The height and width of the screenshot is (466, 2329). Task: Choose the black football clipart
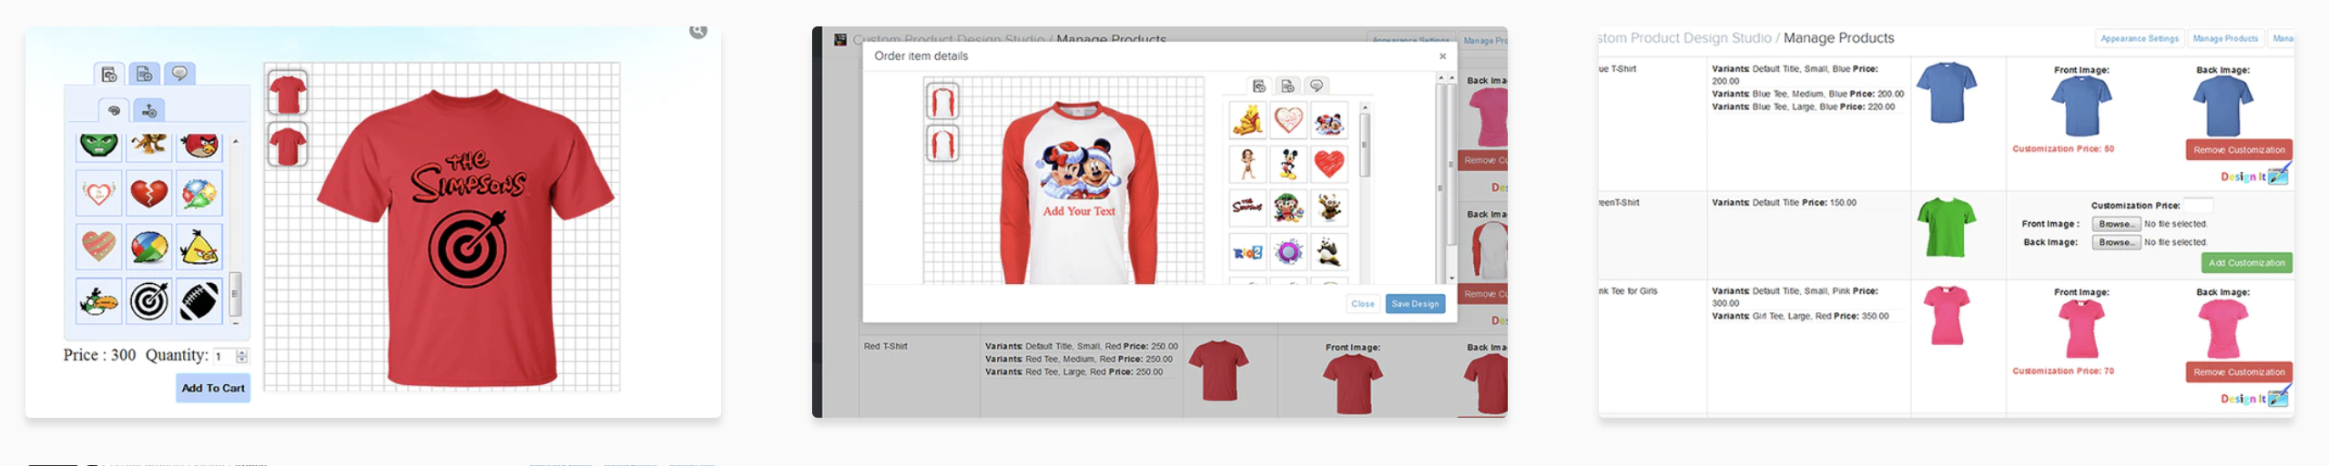point(199,301)
